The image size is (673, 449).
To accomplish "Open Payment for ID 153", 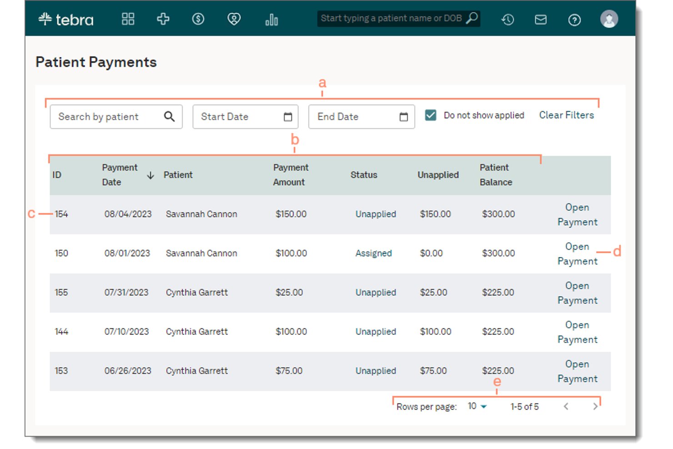I will pos(578,371).
